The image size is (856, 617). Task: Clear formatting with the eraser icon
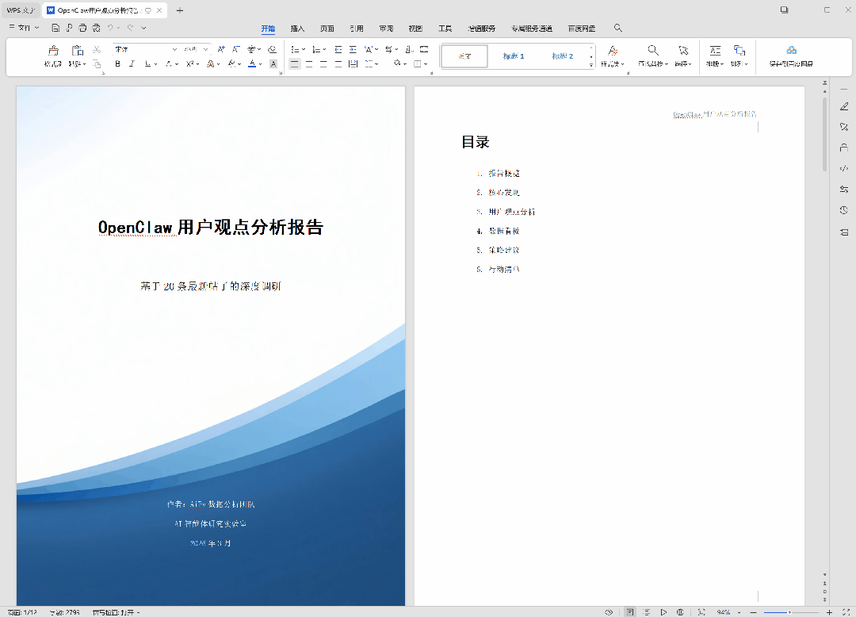coord(272,49)
